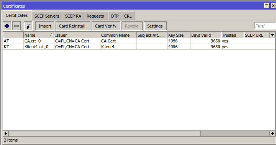Viewport: 276px width, 145px height.
Task: Focus the Find search field
Action: click(x=264, y=26)
